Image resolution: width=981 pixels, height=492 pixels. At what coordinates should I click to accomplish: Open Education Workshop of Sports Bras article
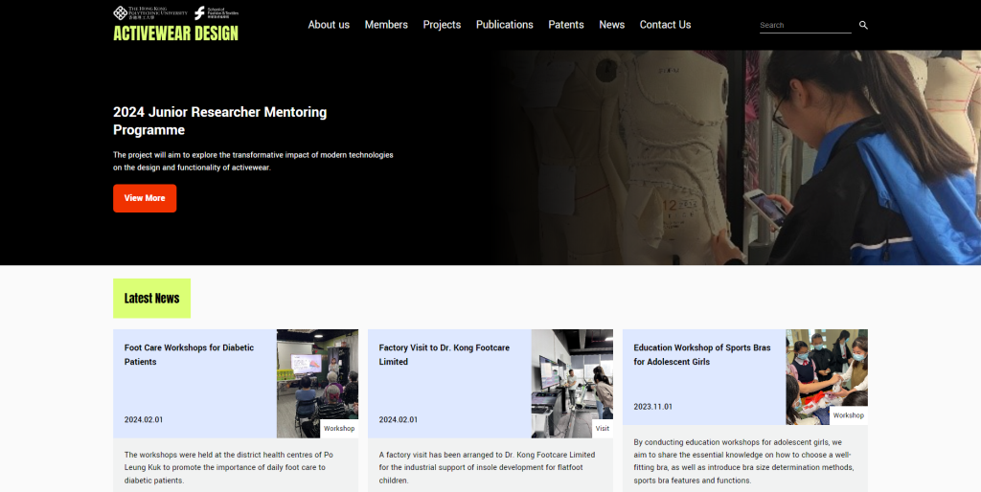(x=701, y=354)
